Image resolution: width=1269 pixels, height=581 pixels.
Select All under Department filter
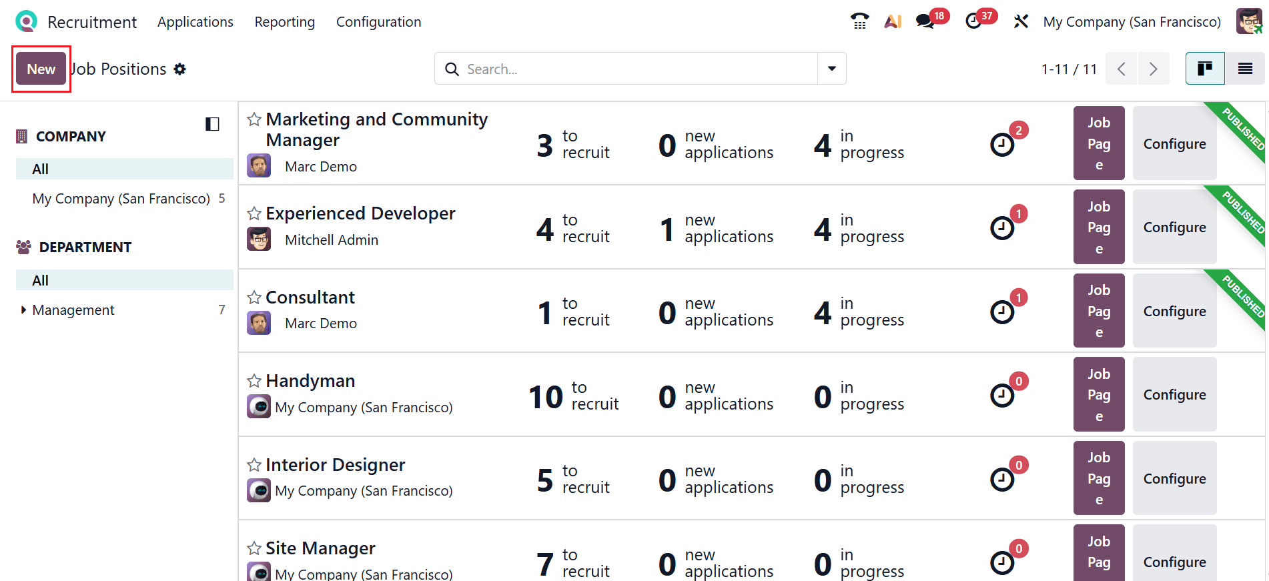[x=125, y=280]
